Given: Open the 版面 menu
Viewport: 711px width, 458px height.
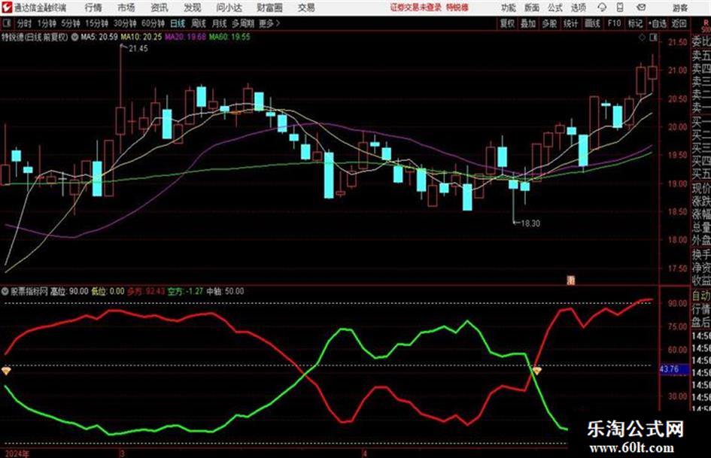Looking at the screenshot, I should [531, 8].
